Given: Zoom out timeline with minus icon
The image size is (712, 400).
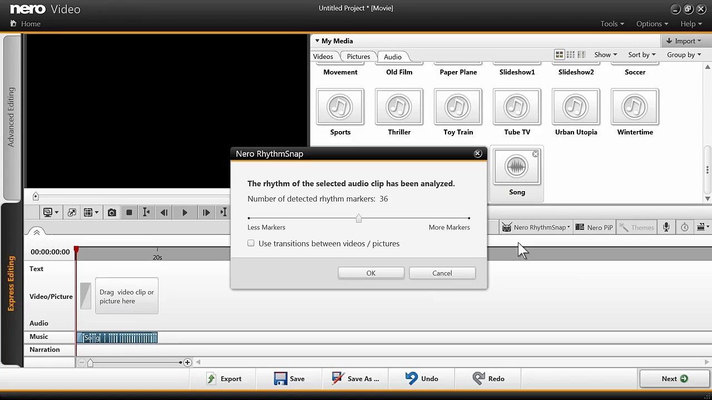Looking at the screenshot, I should pyautogui.click(x=82, y=363).
